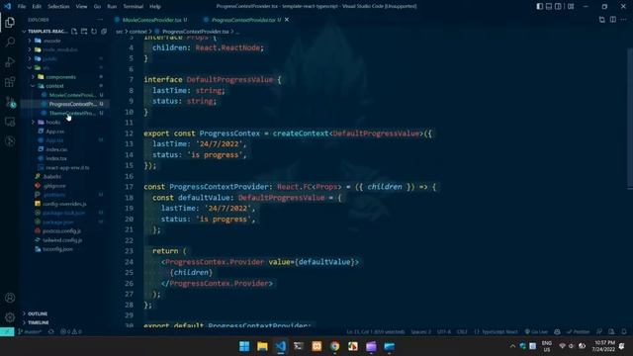The width and height of the screenshot is (633, 356).
Task: Toggle bottom panel layout icon
Action: [x=549, y=7]
